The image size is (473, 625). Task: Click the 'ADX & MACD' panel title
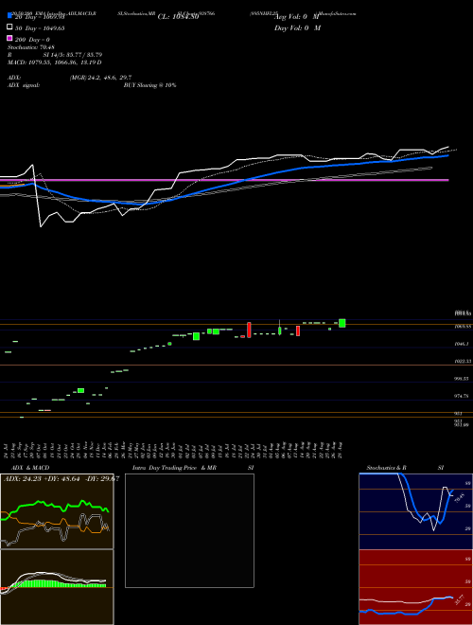tap(30, 468)
